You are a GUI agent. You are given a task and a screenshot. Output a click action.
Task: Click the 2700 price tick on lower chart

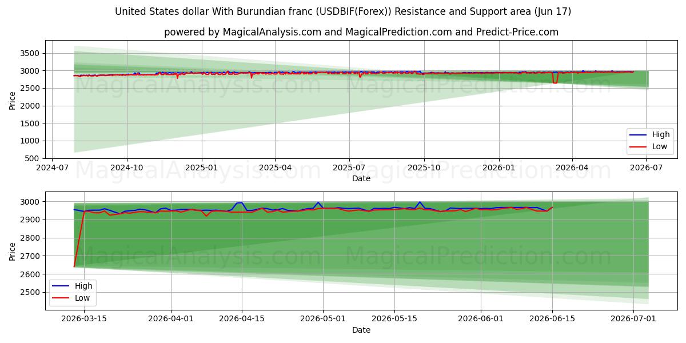[x=30, y=256]
